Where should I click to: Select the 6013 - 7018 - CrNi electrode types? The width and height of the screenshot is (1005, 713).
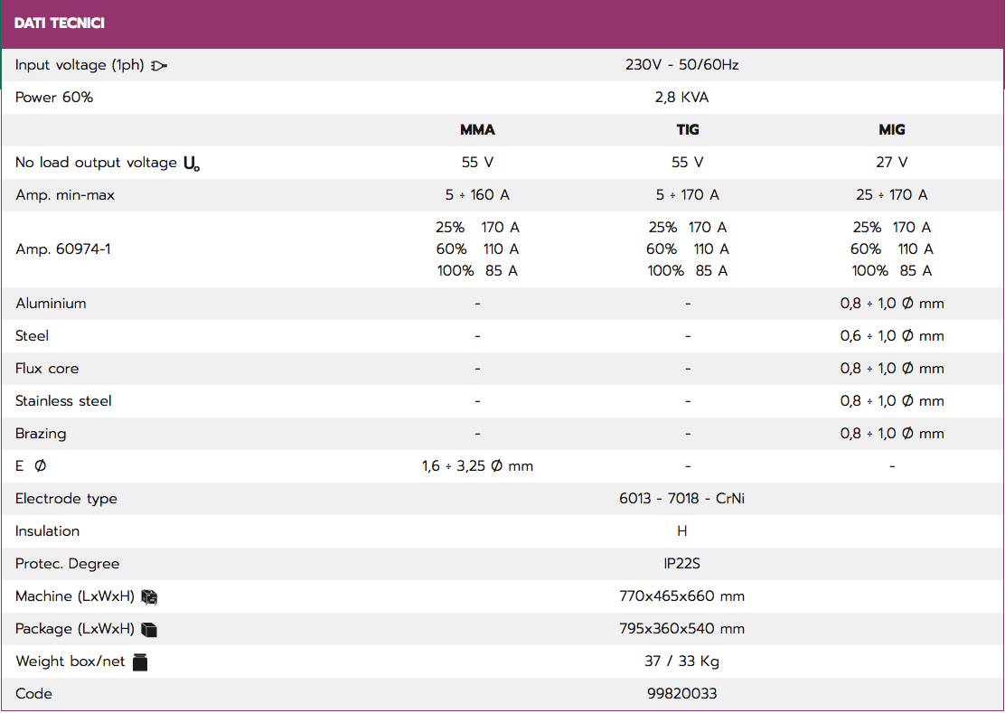[x=682, y=499]
